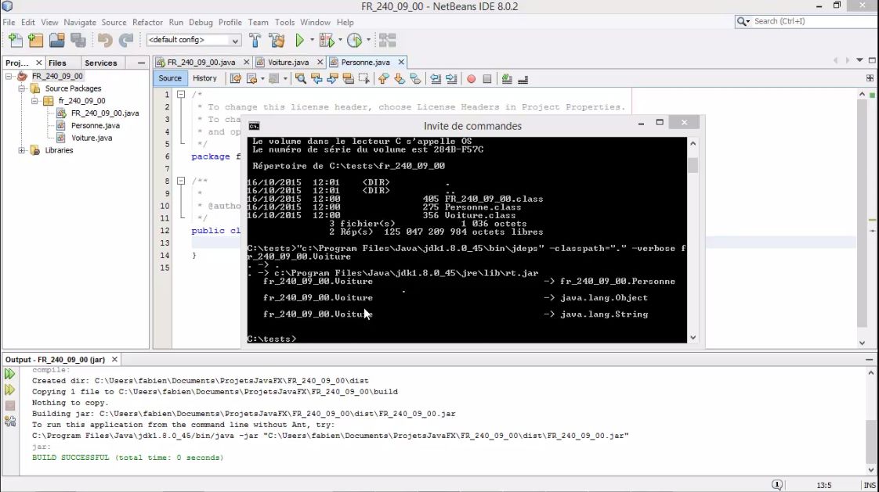
Task: Click the Redo arrow icon
Action: coord(126,40)
